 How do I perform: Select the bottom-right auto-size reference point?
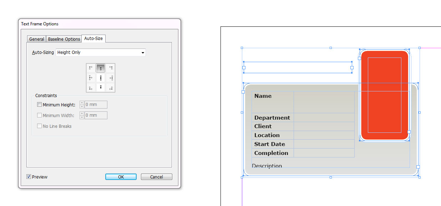point(111,87)
